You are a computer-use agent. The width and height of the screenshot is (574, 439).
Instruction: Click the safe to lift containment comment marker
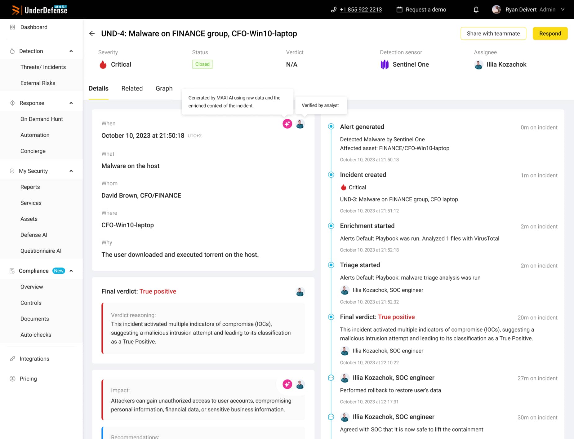[x=331, y=417]
